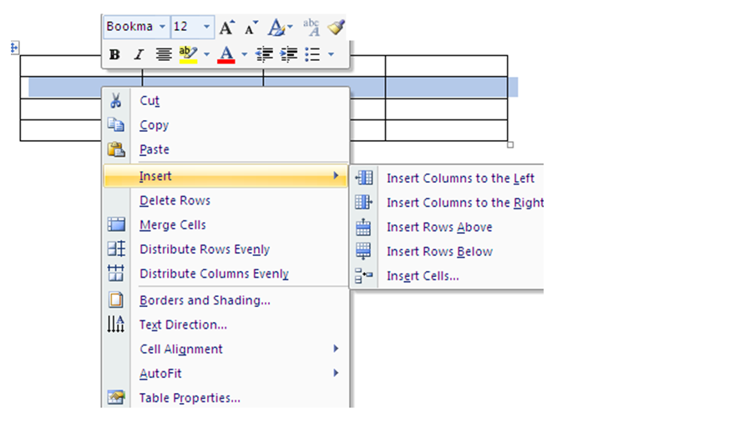Apply bullet list formatting icon
Screen dimensions: 729x423
pos(313,55)
